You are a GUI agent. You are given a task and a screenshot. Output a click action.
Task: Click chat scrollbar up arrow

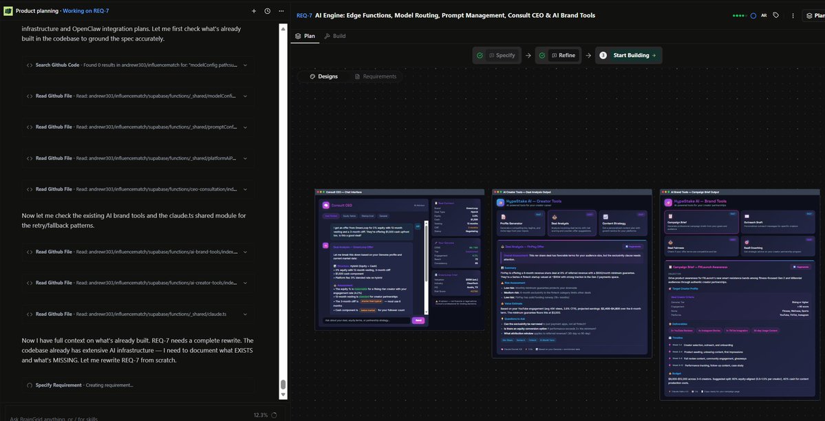point(283,28)
